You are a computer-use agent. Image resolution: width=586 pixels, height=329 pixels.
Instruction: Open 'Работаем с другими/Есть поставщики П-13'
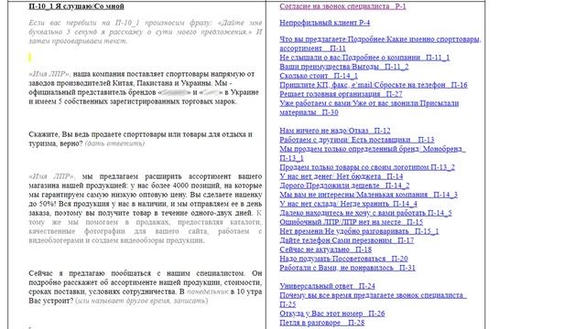point(357,140)
